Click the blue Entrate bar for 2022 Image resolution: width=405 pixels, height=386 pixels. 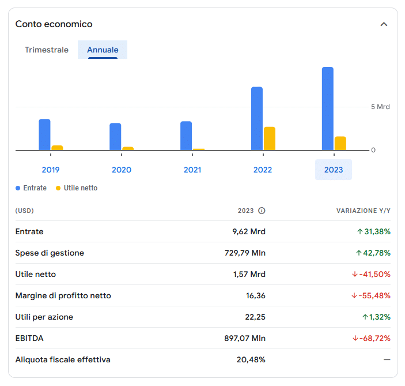tap(257, 118)
